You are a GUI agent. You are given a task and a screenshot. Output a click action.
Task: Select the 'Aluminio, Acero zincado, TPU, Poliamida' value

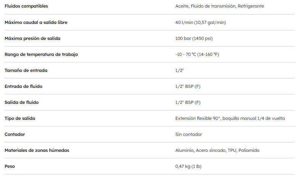pos(217,150)
